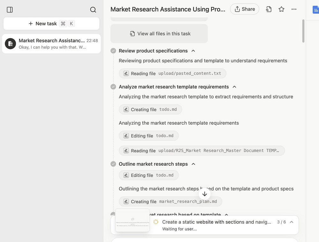Image resolution: width=319 pixels, height=242 pixels.
Task: Click the Share button
Action: (x=245, y=9)
